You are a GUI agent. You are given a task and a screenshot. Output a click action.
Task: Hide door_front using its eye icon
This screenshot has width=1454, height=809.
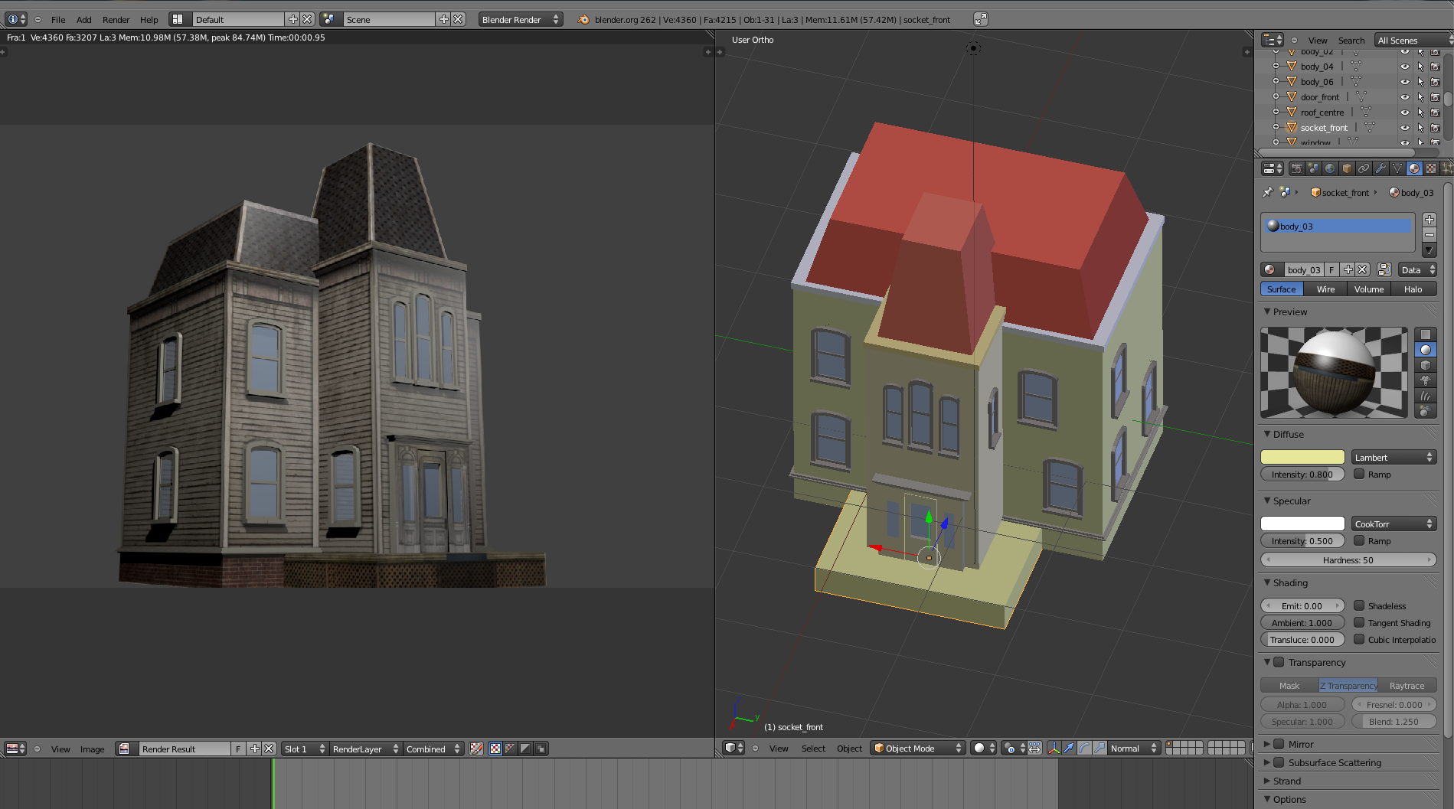click(x=1404, y=97)
